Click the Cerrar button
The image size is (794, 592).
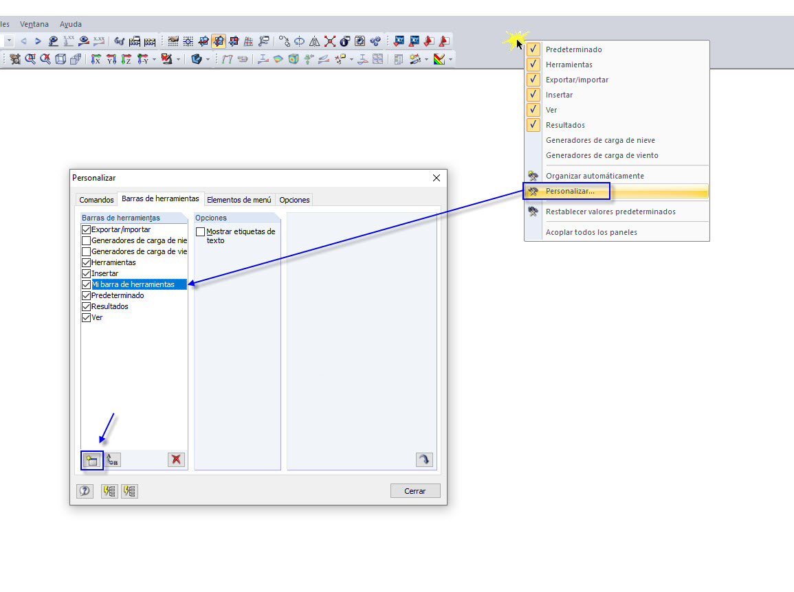pyautogui.click(x=415, y=491)
